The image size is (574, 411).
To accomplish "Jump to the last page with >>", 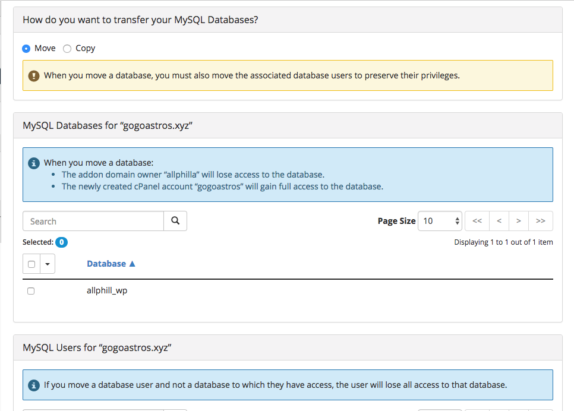I will (541, 221).
